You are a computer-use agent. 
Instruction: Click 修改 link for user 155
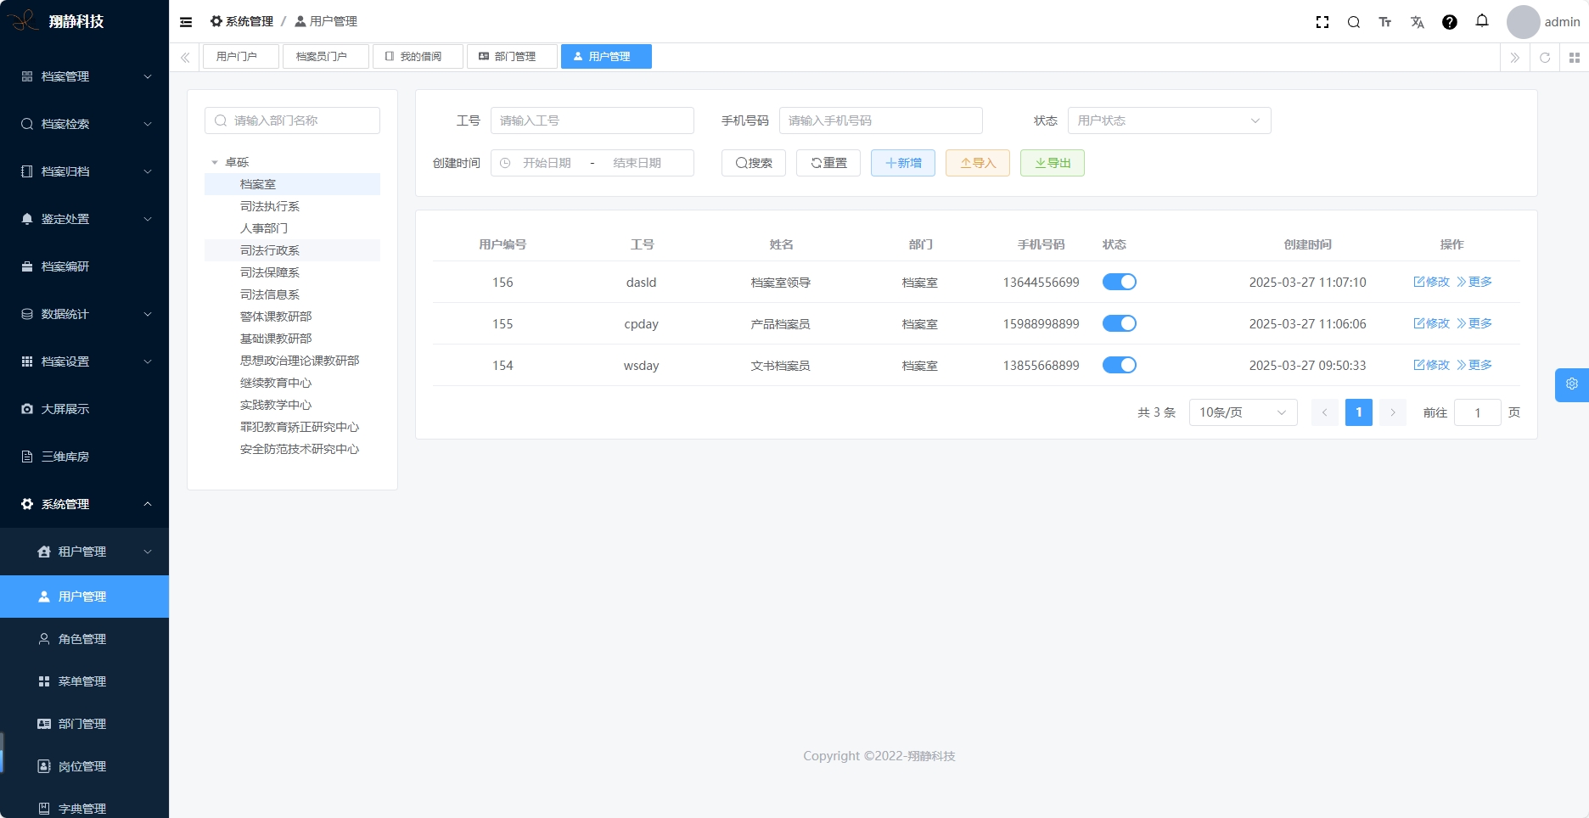pos(1431,323)
